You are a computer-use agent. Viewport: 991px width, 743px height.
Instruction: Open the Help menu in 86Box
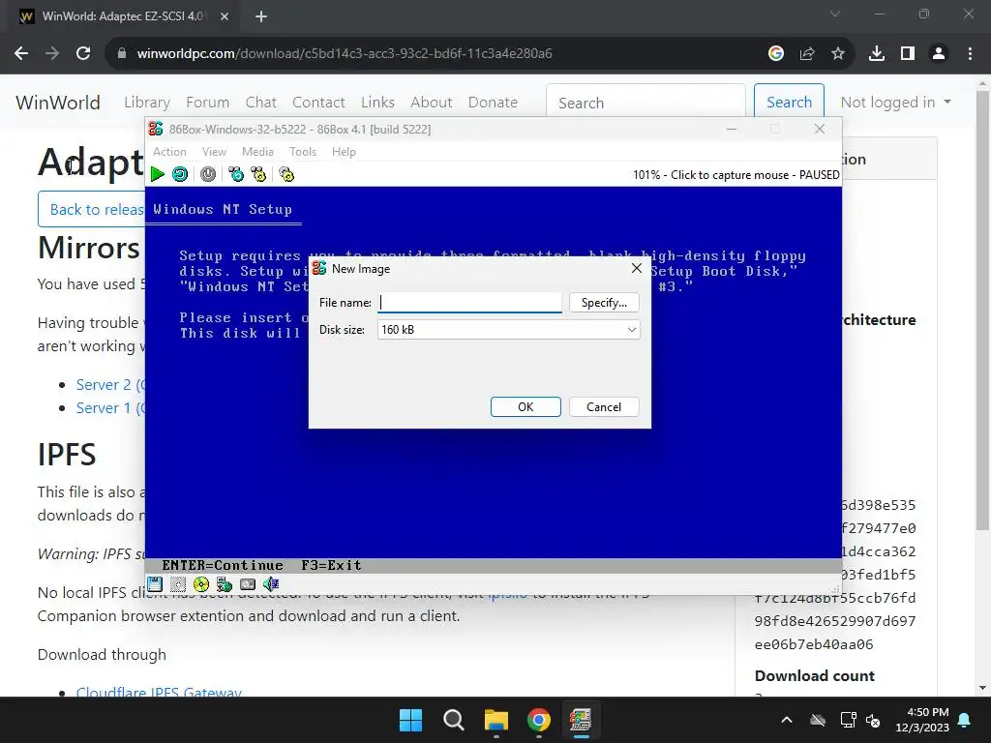coord(344,152)
